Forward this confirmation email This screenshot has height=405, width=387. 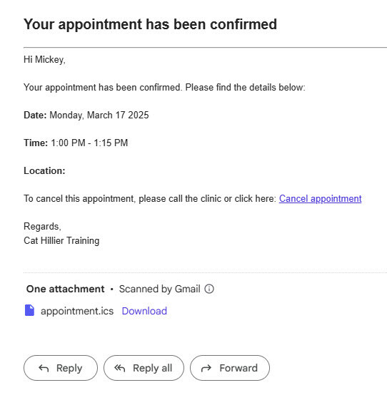[230, 368]
